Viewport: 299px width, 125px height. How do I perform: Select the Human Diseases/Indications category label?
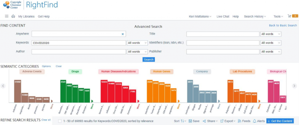coord(119,72)
